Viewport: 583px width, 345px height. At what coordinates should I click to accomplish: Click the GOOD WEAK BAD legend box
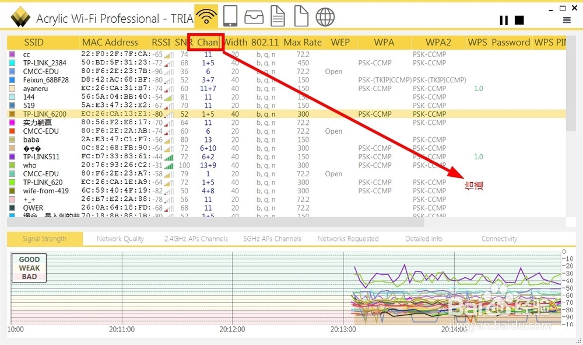pyautogui.click(x=29, y=268)
